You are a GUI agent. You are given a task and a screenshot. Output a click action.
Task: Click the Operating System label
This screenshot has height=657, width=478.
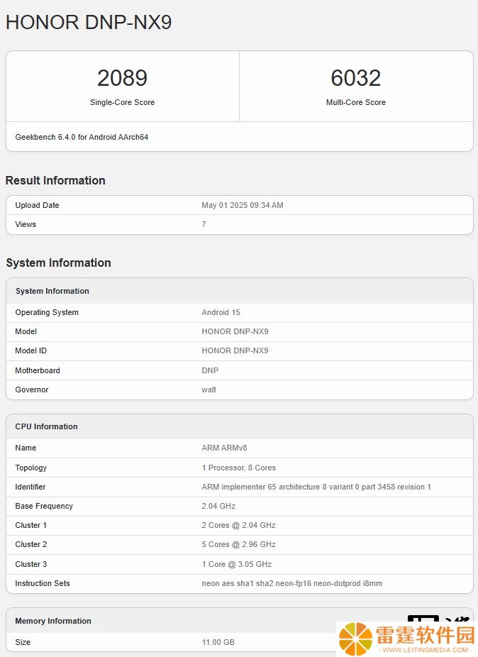pos(47,313)
